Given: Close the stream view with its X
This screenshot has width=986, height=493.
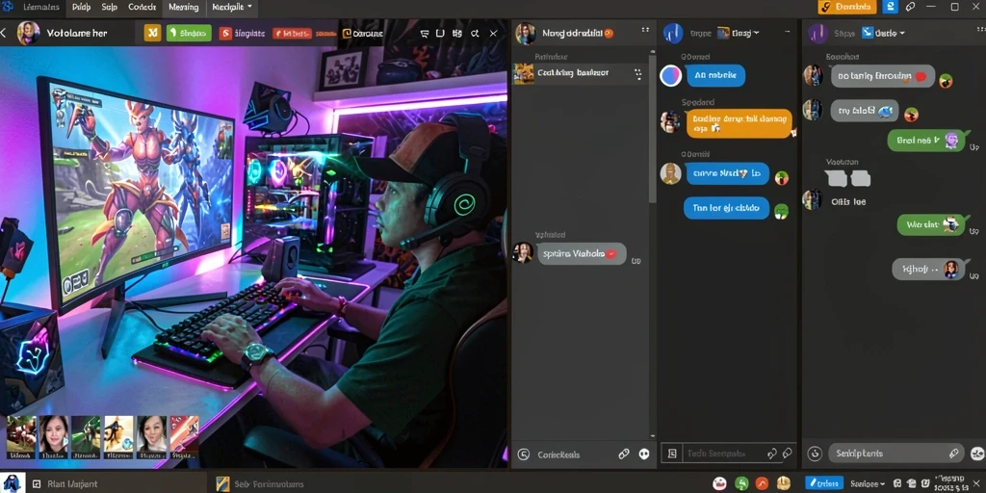Looking at the screenshot, I should pyautogui.click(x=494, y=34).
